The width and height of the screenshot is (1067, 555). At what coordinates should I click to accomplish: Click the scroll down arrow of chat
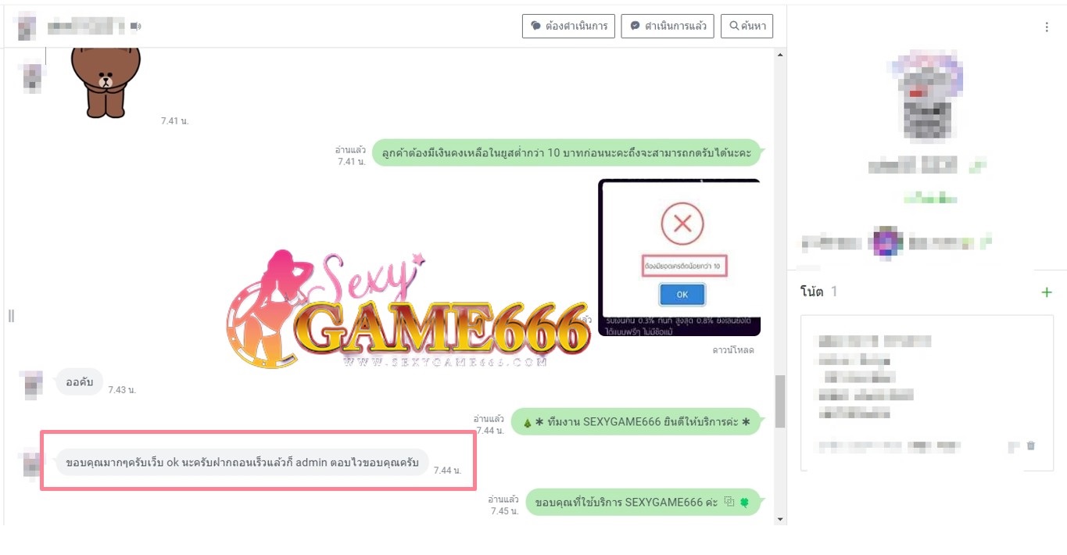point(780,519)
